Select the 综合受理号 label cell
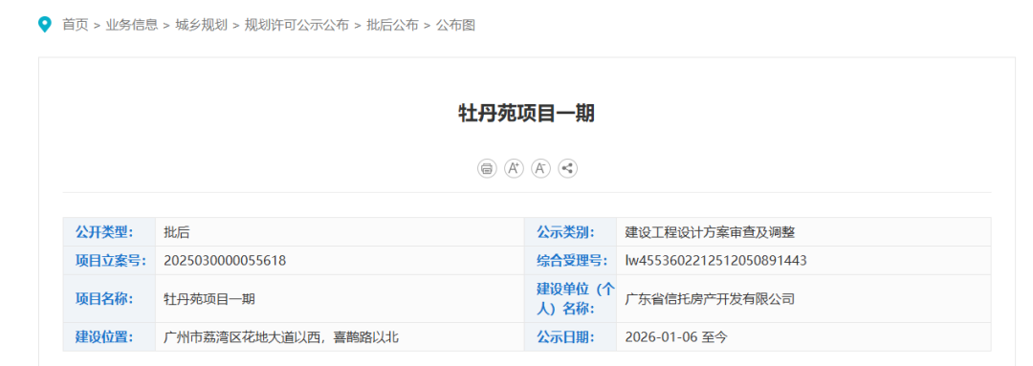Screen dimensions: 1033x366 (570, 261)
